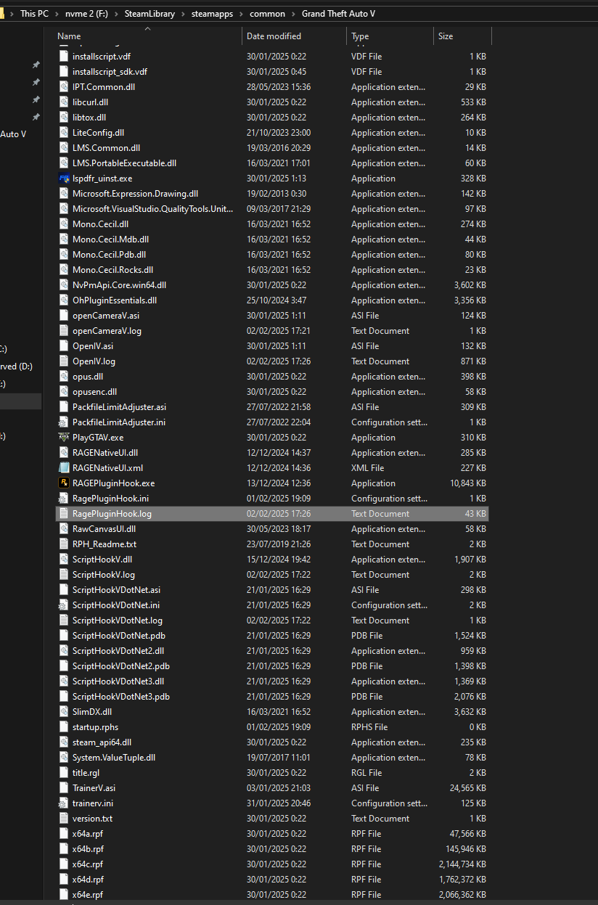Click the trainerv.ini file icon
The height and width of the screenshot is (905, 598).
tap(64, 803)
